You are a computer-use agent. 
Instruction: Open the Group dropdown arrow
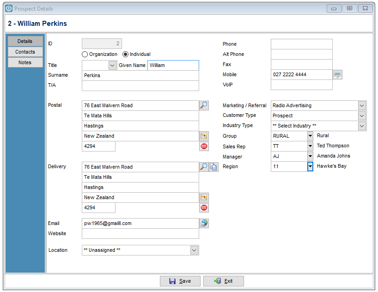coord(310,136)
